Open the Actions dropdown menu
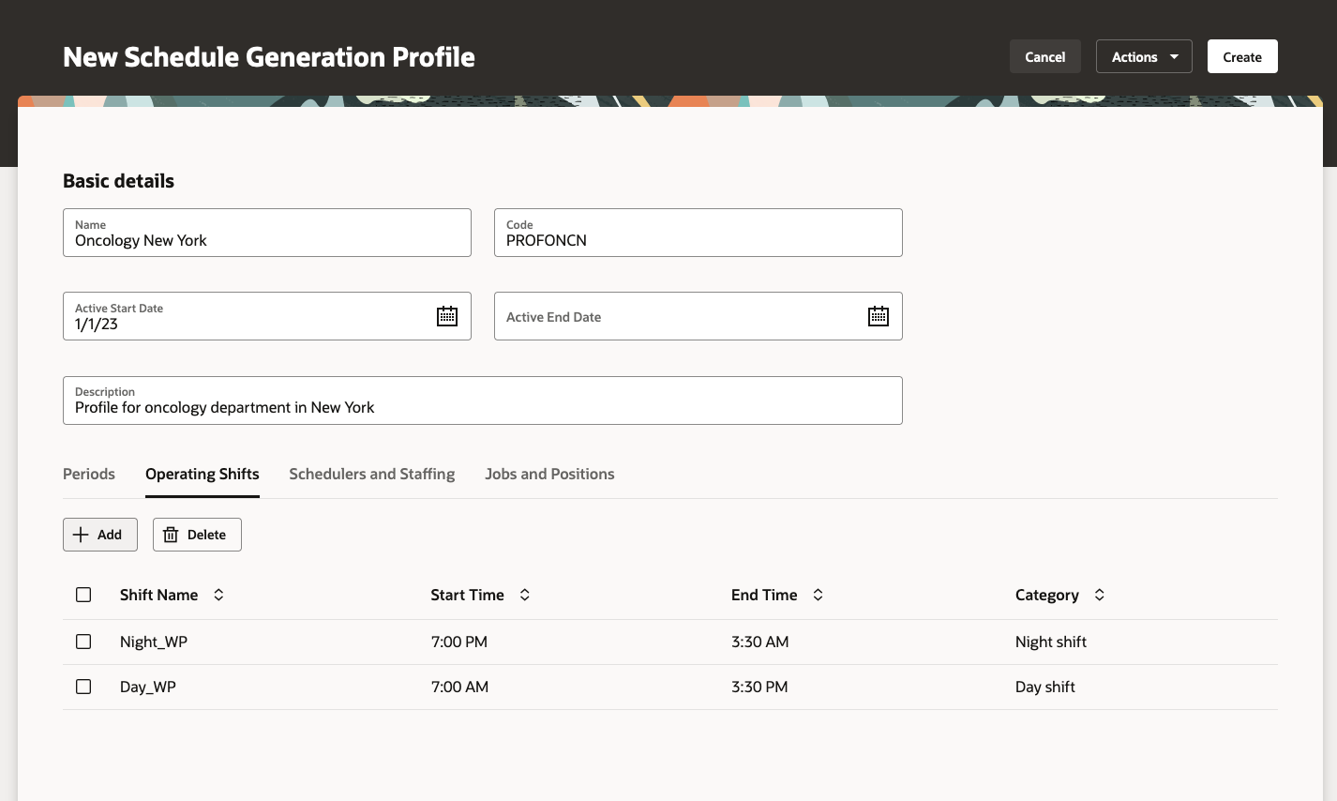This screenshot has height=801, width=1337. tap(1143, 56)
